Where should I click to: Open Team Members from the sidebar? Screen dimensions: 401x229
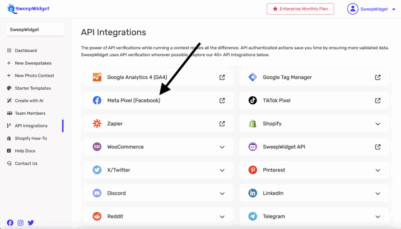pyautogui.click(x=30, y=113)
